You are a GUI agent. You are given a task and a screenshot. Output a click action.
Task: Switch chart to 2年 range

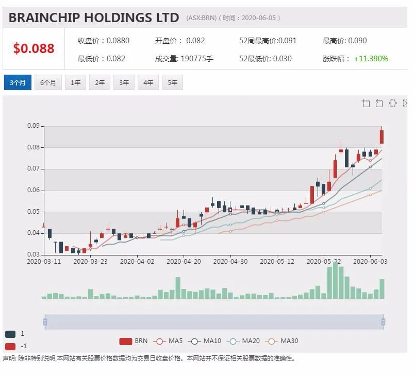point(100,82)
